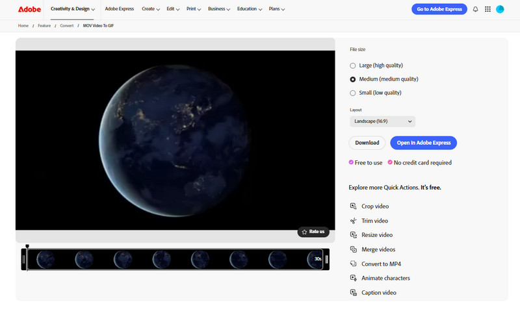520x311 pixels.
Task: Click the Adobe logo
Action: pos(29,9)
